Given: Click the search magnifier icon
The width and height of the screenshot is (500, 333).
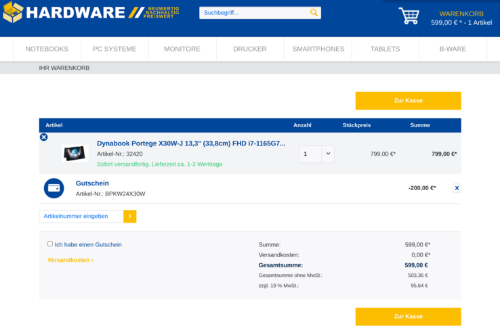Looking at the screenshot, I should 314,12.
